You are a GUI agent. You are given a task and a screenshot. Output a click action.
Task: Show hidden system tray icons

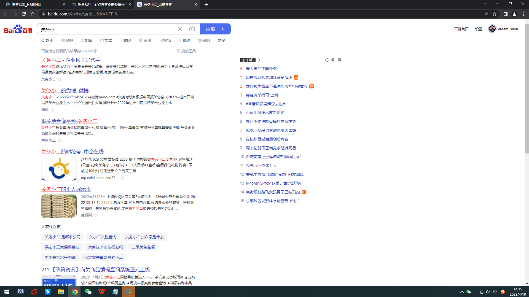coord(462,292)
